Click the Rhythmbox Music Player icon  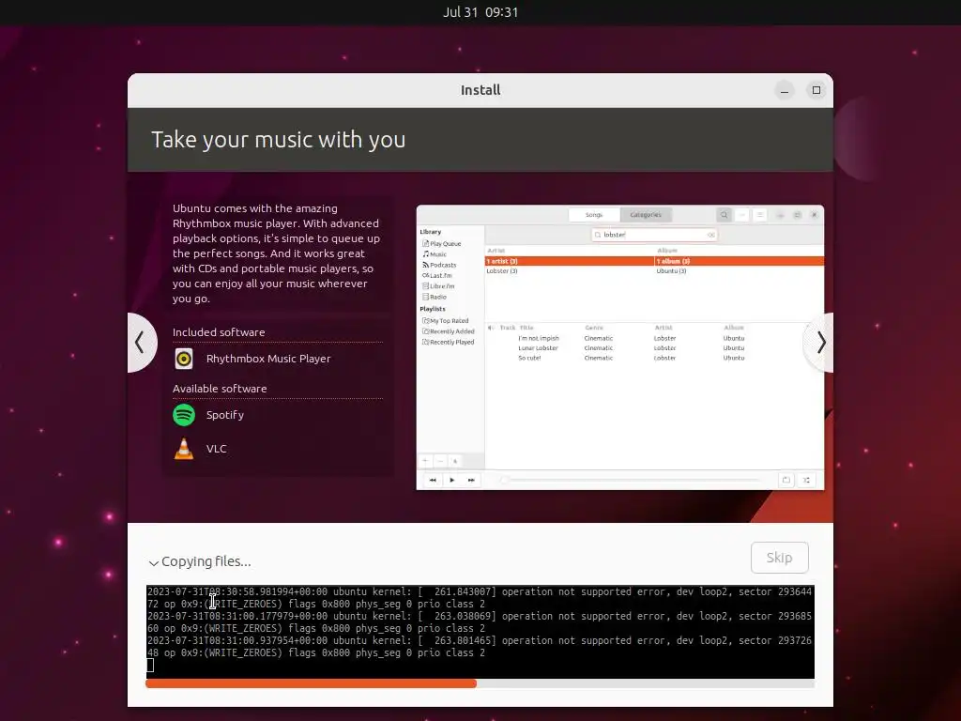click(184, 359)
